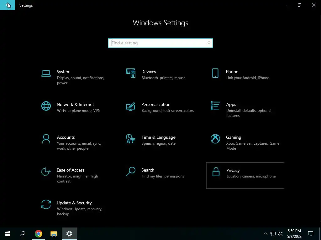Screen dimensions: 321x240
Task: Select the Search category title
Action: (x=148, y=170)
